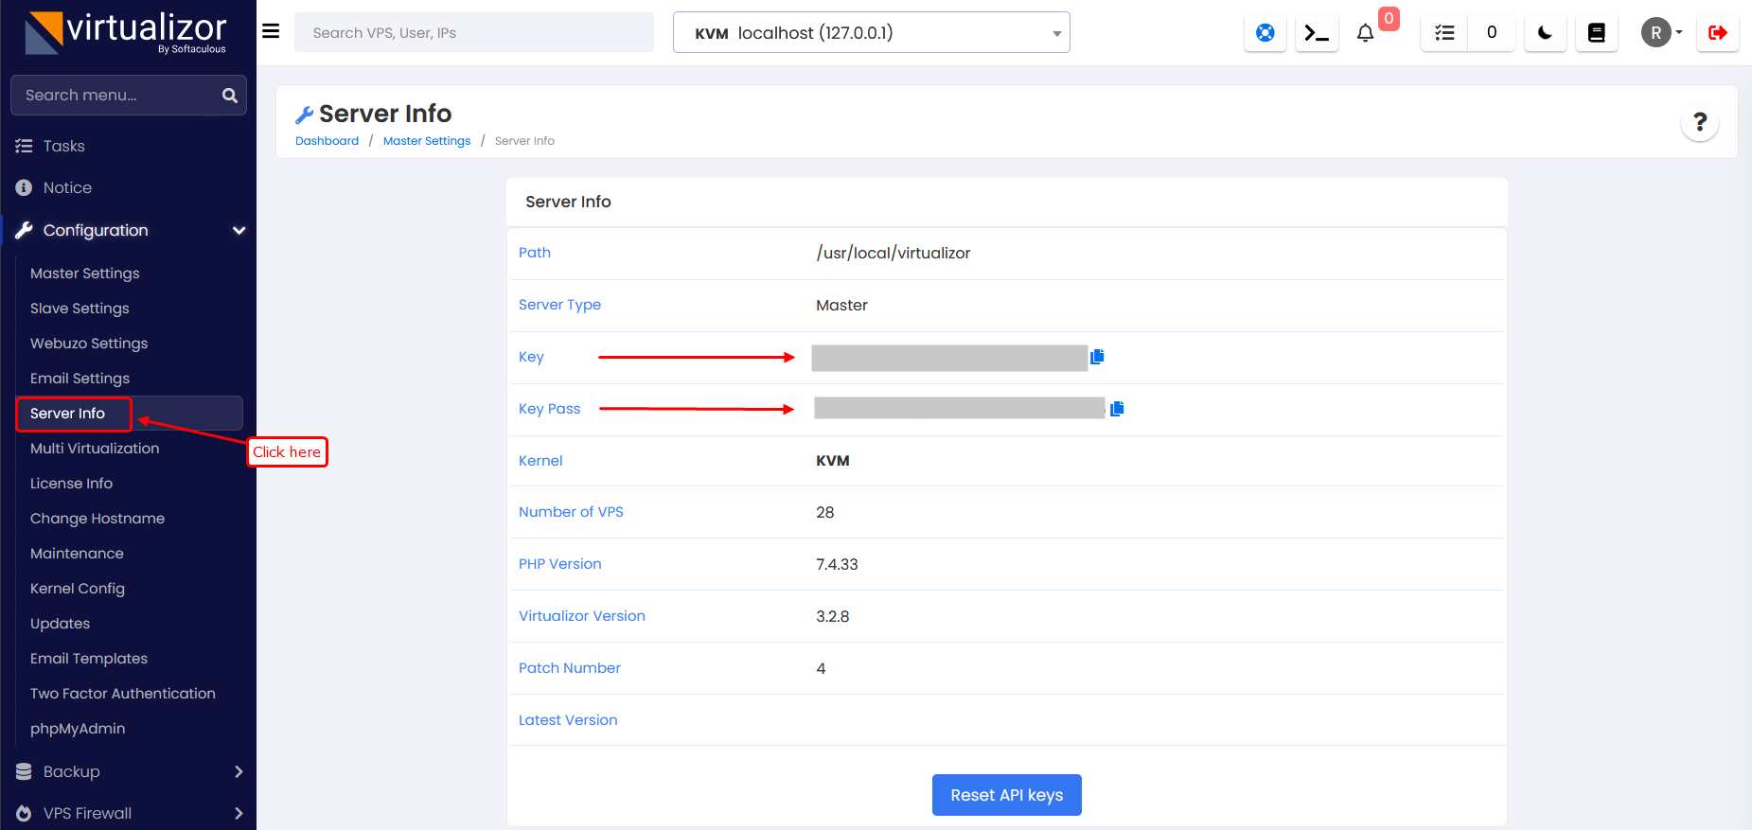This screenshot has width=1752, height=830.
Task: Open the support lifebuoy icon
Action: pyautogui.click(x=1265, y=33)
